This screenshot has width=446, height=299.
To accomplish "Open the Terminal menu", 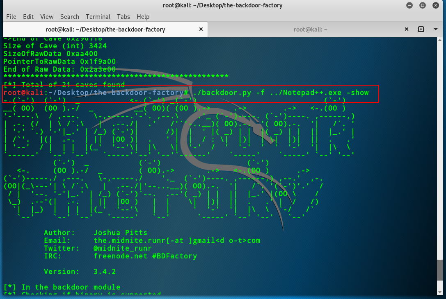I will pyautogui.click(x=98, y=17).
